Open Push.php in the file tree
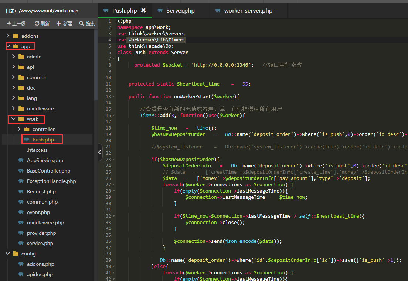Image resolution: width=408 pixels, height=281 pixels. click(x=43, y=140)
